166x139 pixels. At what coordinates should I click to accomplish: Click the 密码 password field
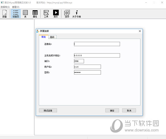click(x=88, y=73)
